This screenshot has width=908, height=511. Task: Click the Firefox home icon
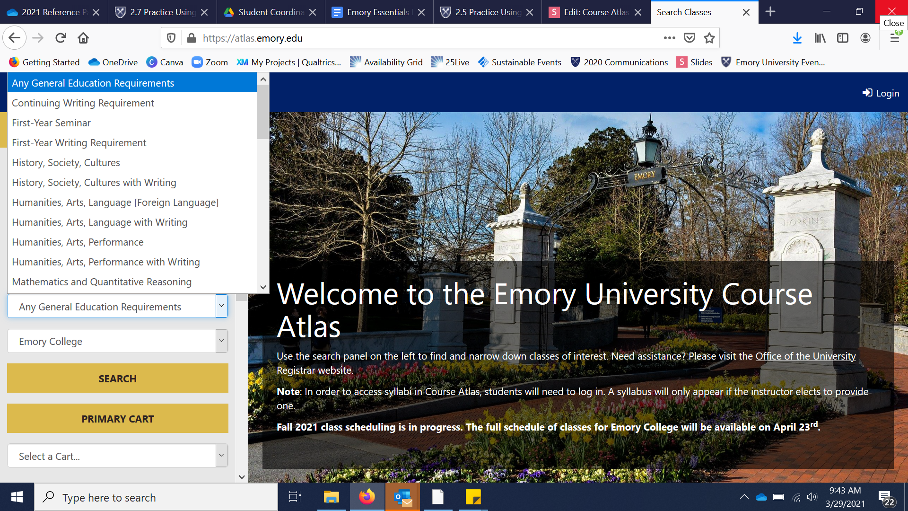[x=83, y=38]
